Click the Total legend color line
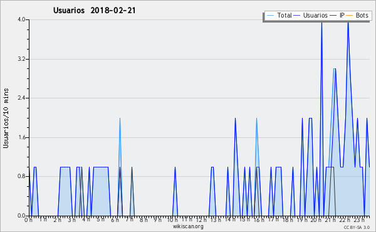The height and width of the screenshot is (232, 376). 270,16
